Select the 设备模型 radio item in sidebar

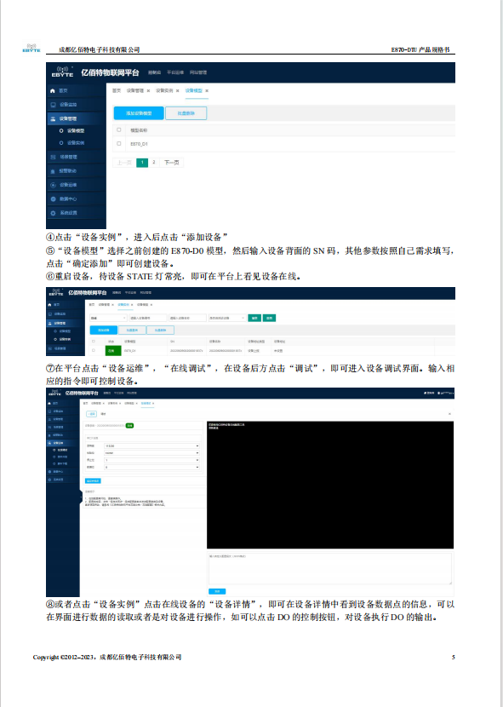coord(61,131)
